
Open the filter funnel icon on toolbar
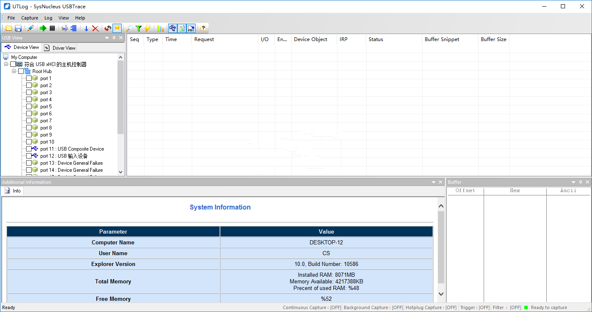(139, 28)
